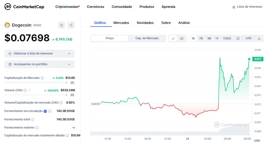
Task: Select 1D time range
Action: click(193, 38)
